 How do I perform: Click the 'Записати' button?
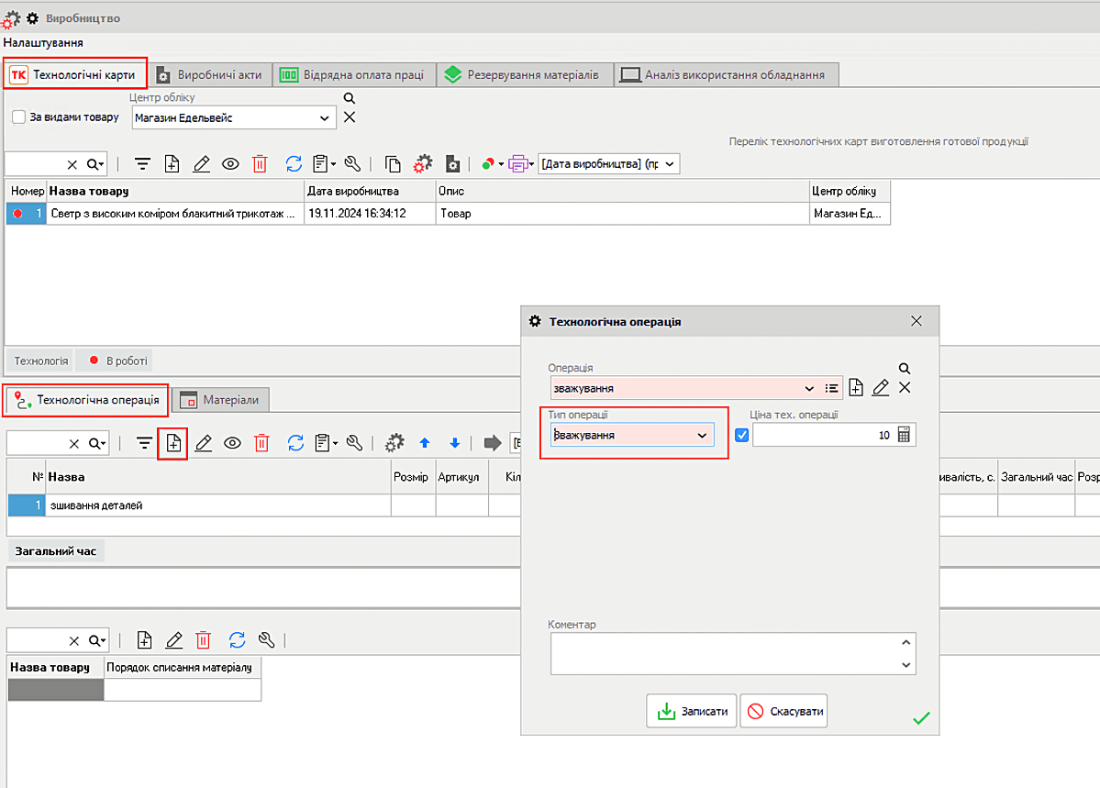(693, 711)
